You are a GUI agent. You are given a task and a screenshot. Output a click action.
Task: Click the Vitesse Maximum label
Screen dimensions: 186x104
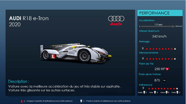pos(149,31)
